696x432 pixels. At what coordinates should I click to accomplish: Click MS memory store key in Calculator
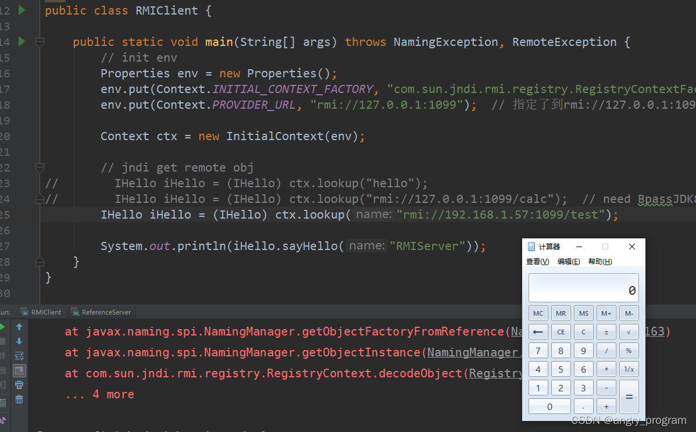coord(584,313)
